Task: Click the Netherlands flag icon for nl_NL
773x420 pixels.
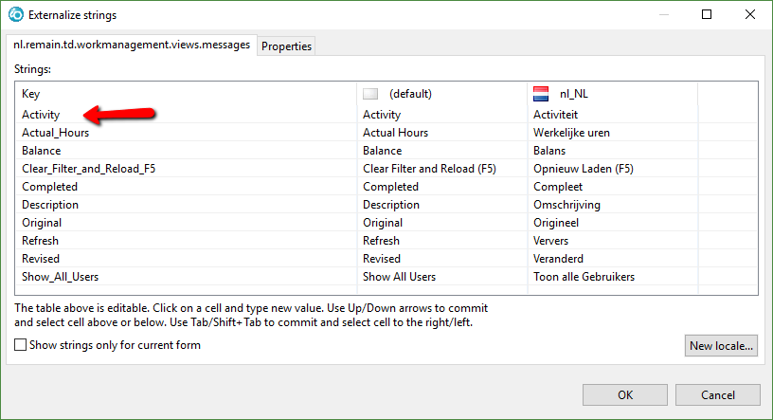Action: click(x=541, y=94)
